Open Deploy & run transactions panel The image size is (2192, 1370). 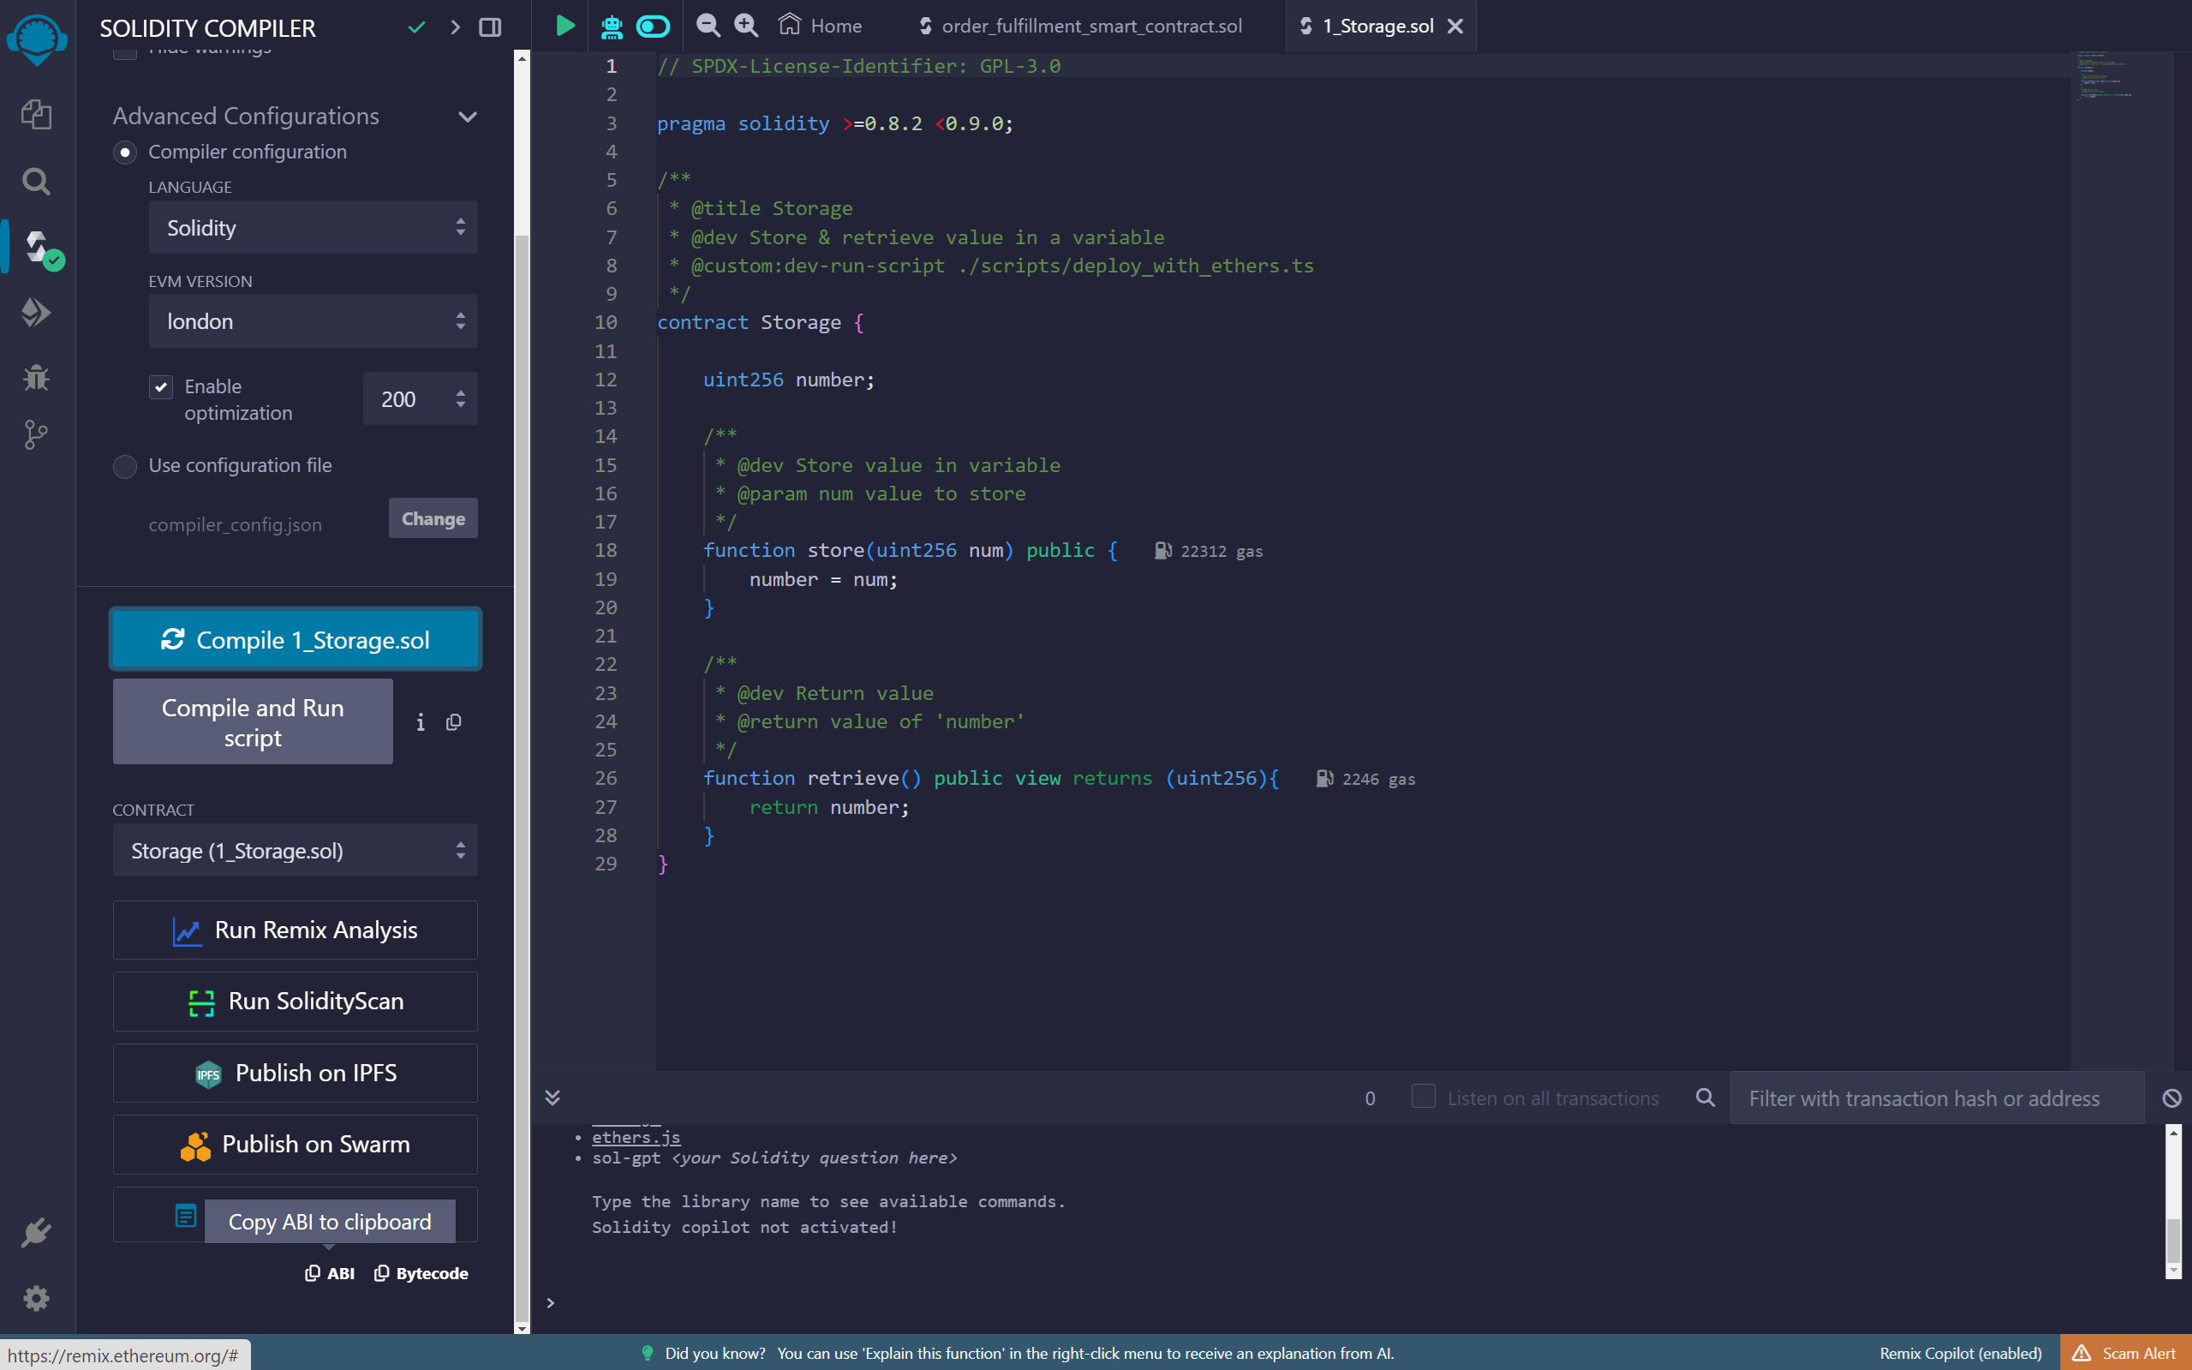click(x=36, y=313)
